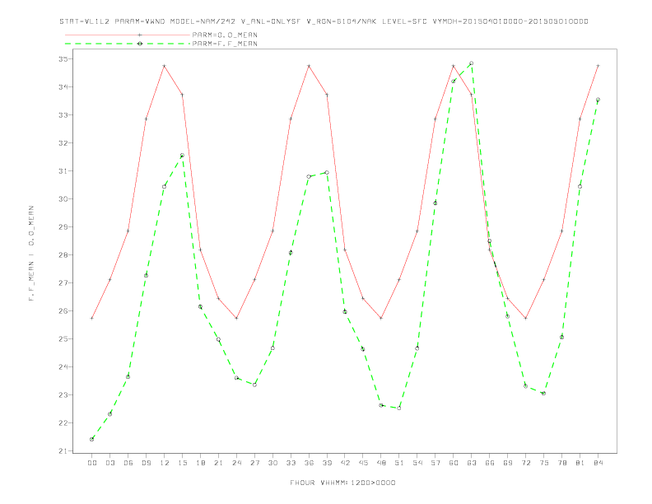Click the green circle peak marker at hour 63

pos(472,63)
